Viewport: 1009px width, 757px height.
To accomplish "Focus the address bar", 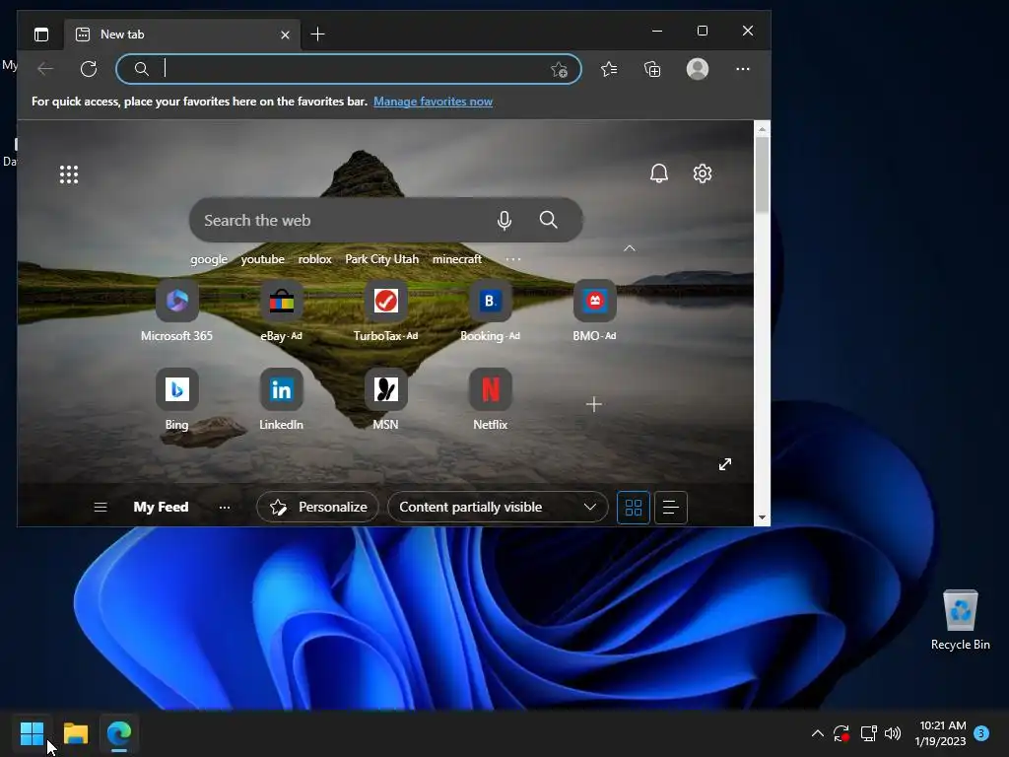I will tap(349, 69).
